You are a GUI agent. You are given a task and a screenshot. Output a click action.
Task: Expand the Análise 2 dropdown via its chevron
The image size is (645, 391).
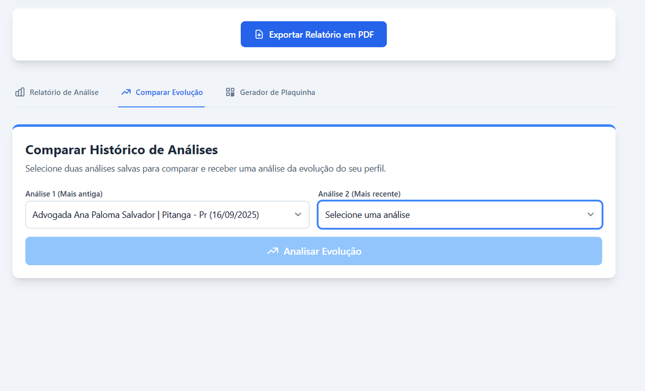tap(591, 215)
